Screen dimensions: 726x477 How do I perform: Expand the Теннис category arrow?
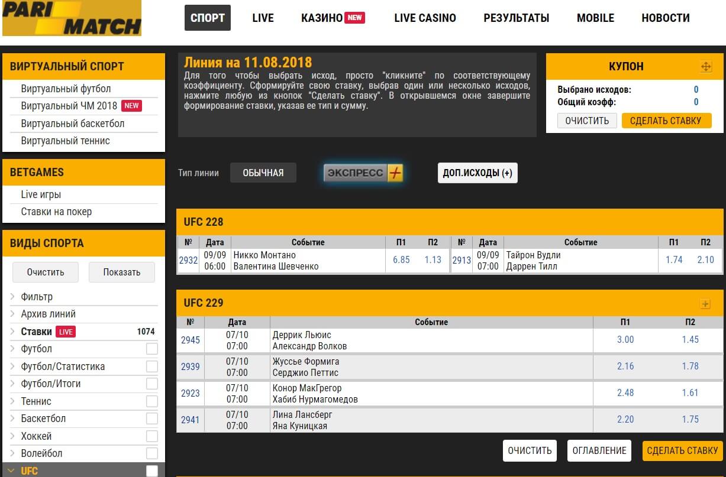[12, 401]
